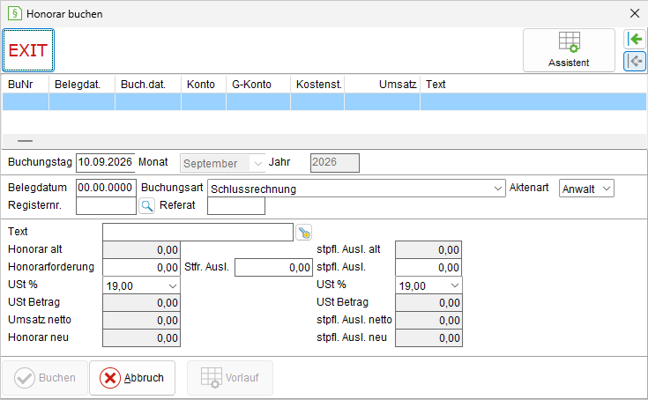
Task: Cancel with the Abbruch button
Action: [x=132, y=378]
